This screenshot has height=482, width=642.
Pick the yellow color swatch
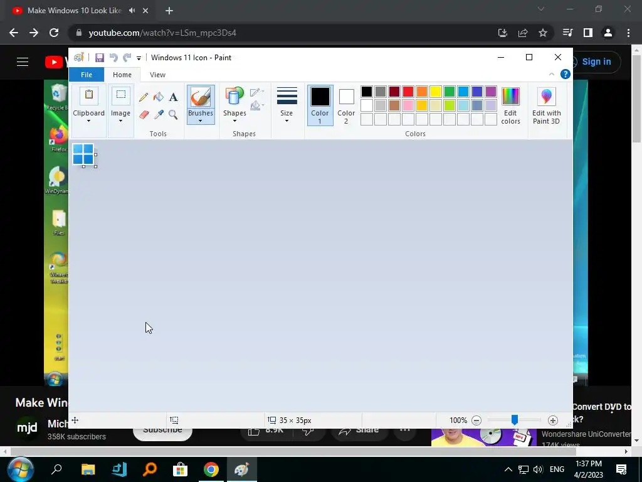435,92
